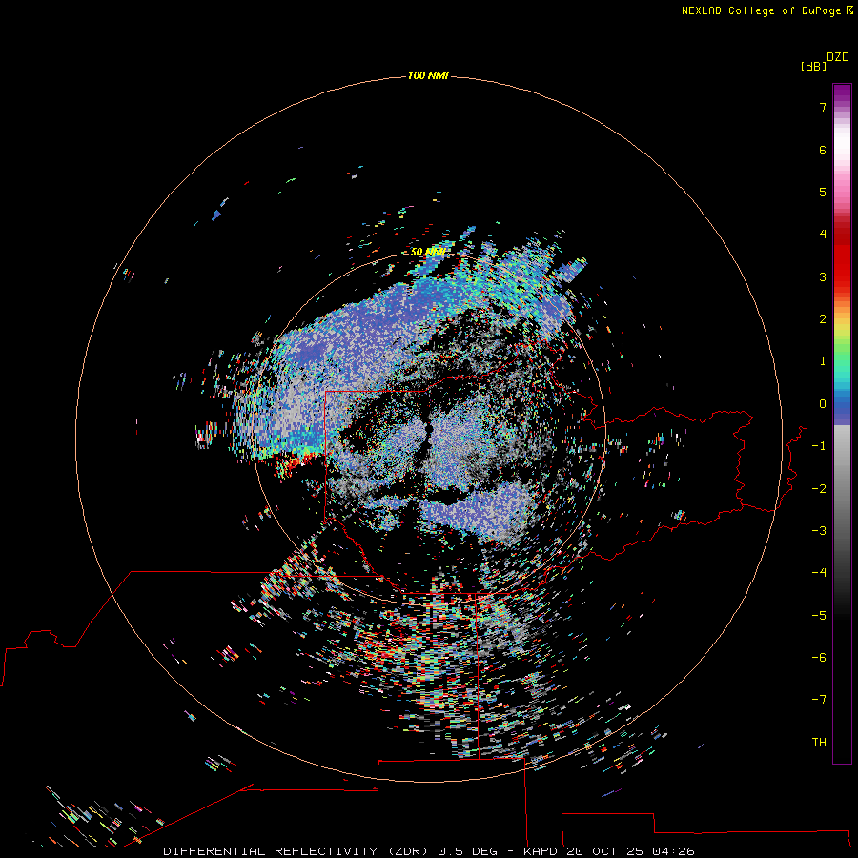Select the 0 dB scale label

pos(823,404)
